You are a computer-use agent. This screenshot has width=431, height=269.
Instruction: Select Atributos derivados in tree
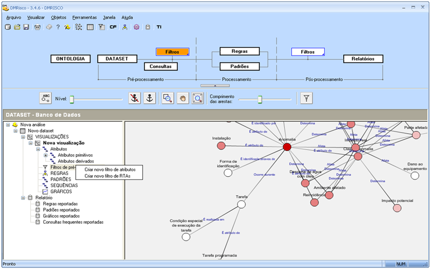75,161
